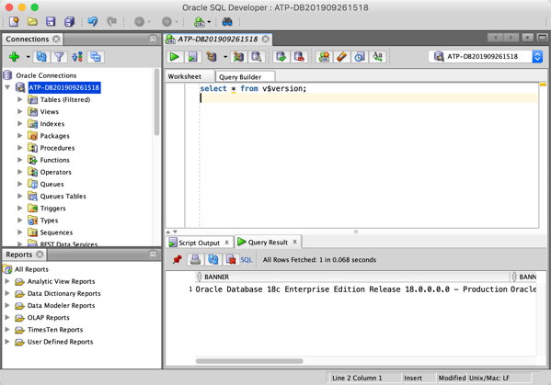Image resolution: width=551 pixels, height=385 pixels.
Task: Open the binoculars Find DB Object icon
Action: tap(227, 22)
